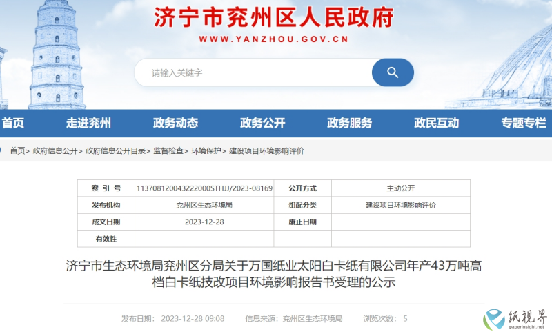Open 建设项目环境影响评价 breadcrumb link
This screenshot has height=332, width=552.
(266, 151)
